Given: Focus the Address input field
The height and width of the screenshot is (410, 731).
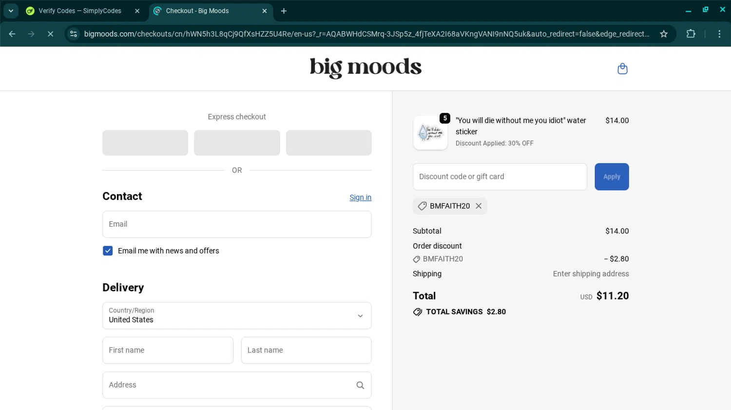Looking at the screenshot, I should coord(237,385).
